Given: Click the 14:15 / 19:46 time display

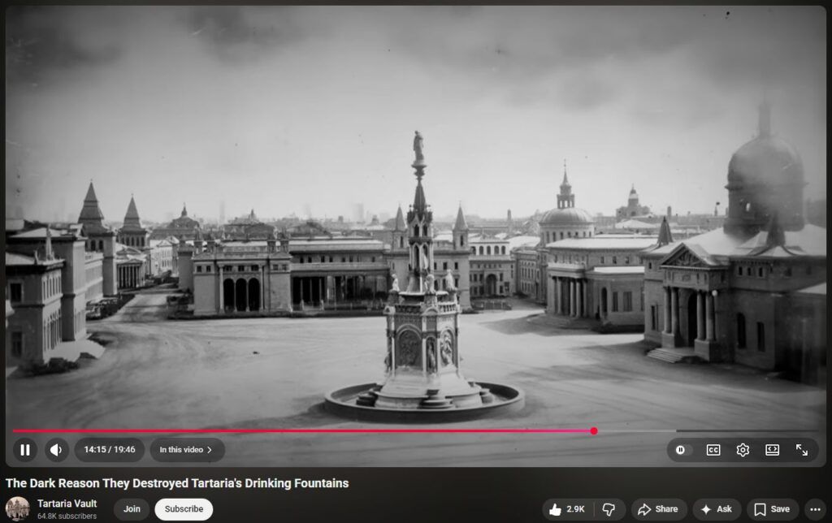Looking at the screenshot, I should click(x=110, y=450).
